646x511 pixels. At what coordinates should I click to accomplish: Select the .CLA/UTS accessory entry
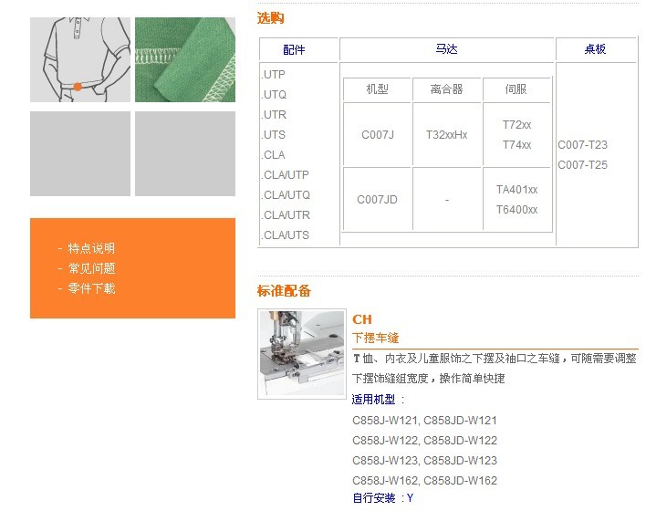[x=286, y=235]
